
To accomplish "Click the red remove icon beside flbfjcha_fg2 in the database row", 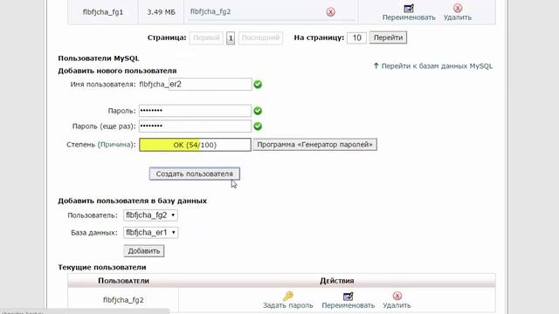I will [330, 12].
